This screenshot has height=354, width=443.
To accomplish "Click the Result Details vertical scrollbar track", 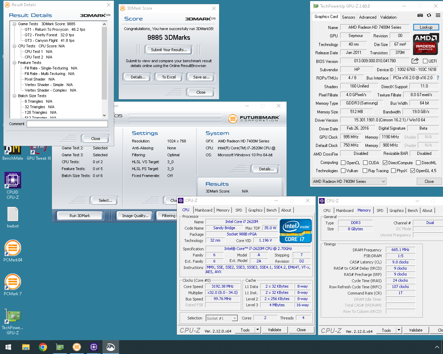I will point(105,106).
